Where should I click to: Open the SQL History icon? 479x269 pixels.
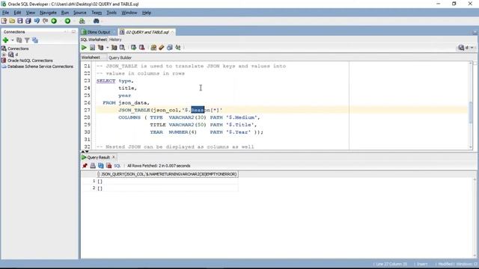click(x=170, y=48)
